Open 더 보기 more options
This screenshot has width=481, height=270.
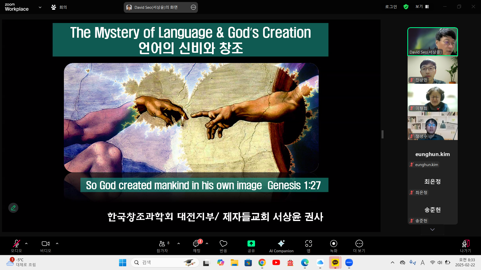(x=359, y=246)
